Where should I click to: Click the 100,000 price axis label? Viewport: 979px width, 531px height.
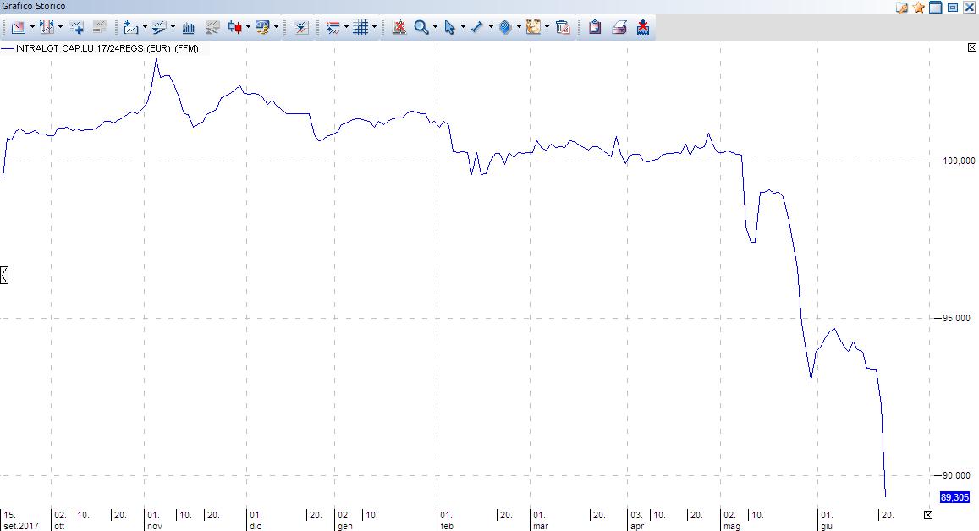[959, 161]
